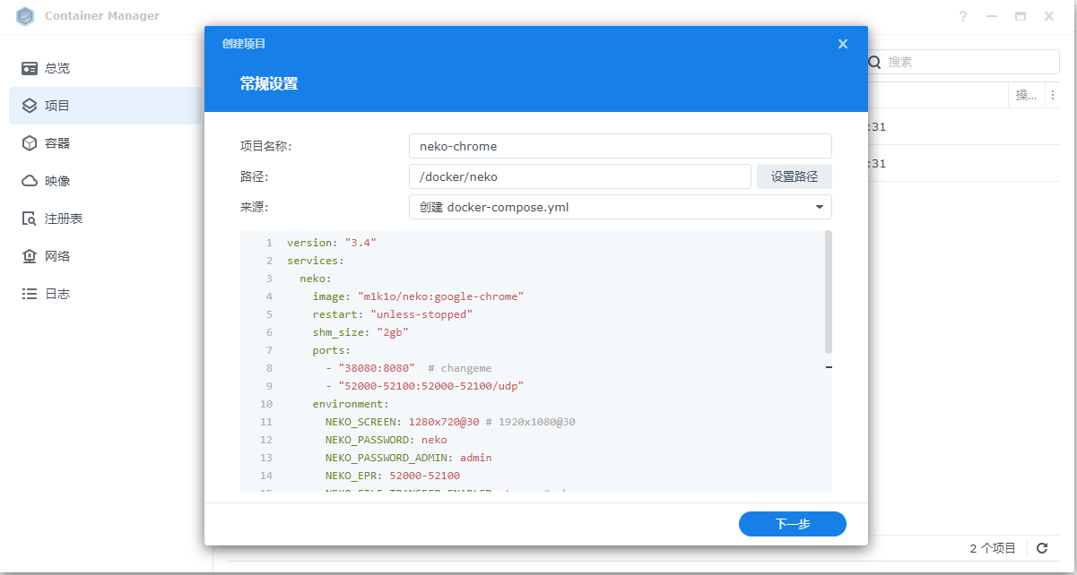Click the NEKO_PASSWORD line in the editor
The height and width of the screenshot is (575, 1077).
[386, 440]
